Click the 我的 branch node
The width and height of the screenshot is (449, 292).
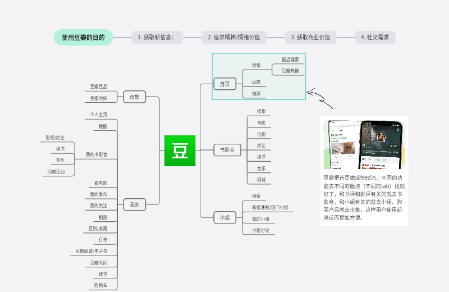pos(135,205)
